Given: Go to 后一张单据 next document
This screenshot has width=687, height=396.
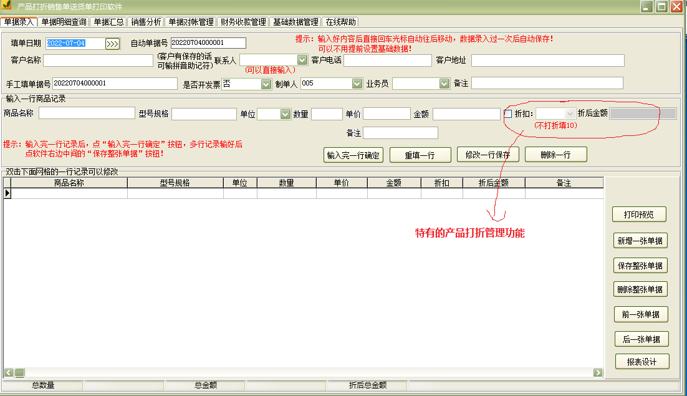Looking at the screenshot, I should pyautogui.click(x=641, y=339).
